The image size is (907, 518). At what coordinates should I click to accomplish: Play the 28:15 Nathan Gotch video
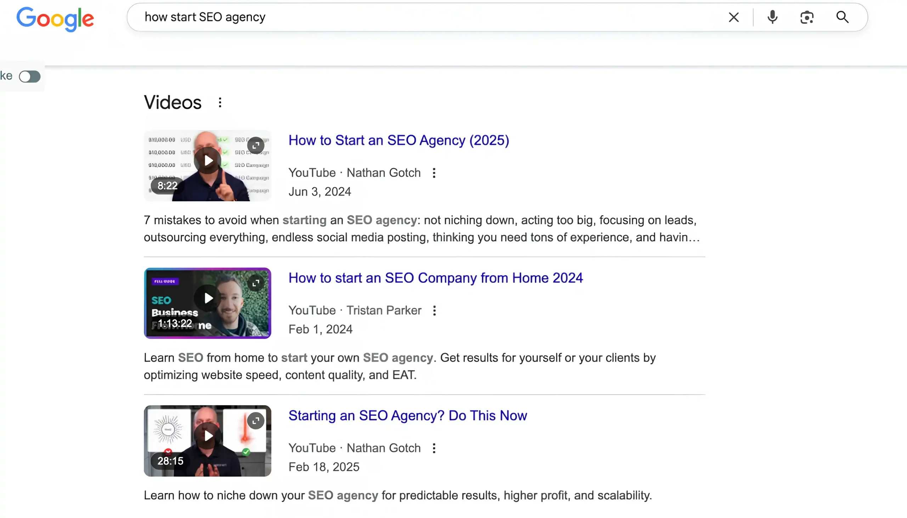click(x=208, y=436)
